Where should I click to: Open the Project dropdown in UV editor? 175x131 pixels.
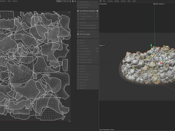tap(61, 1)
